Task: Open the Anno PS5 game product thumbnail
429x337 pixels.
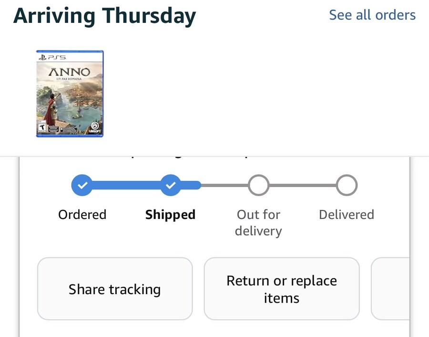Action: click(x=70, y=94)
